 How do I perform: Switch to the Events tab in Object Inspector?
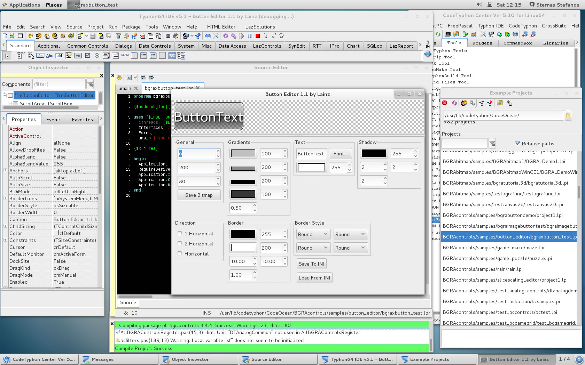click(x=54, y=120)
